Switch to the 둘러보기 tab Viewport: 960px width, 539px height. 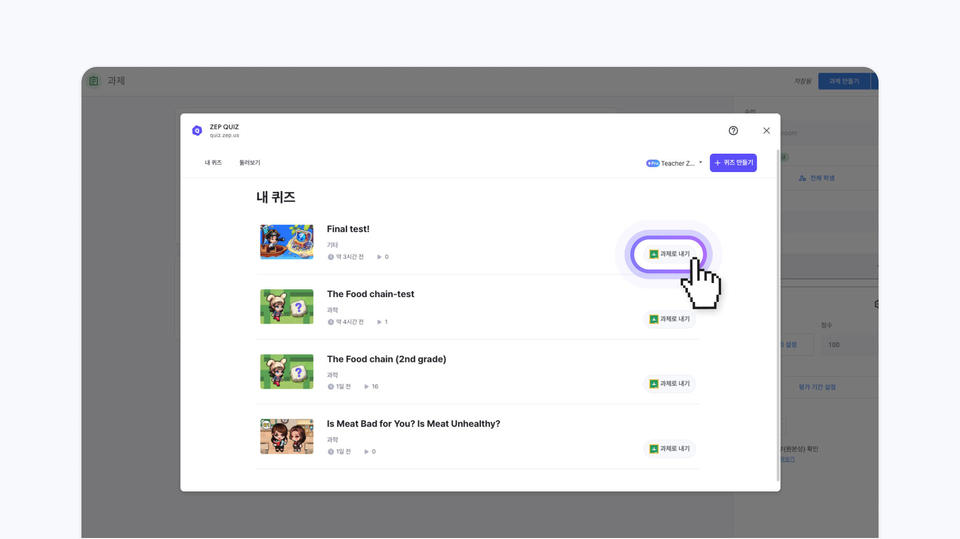coord(249,163)
